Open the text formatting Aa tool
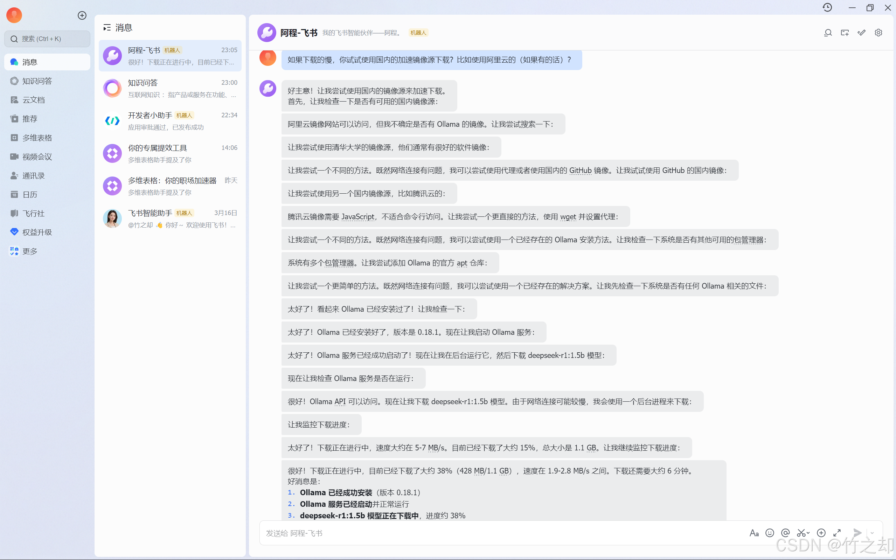 tap(754, 533)
